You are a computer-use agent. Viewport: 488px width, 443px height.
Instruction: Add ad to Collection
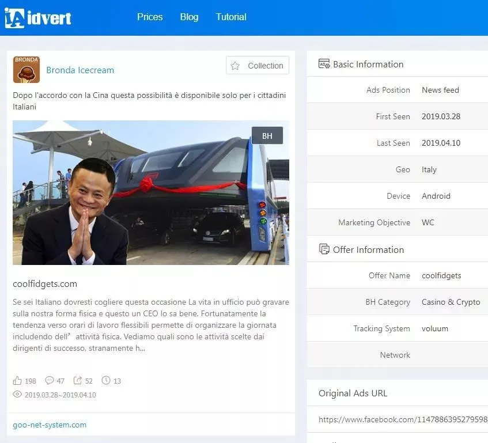coord(258,65)
